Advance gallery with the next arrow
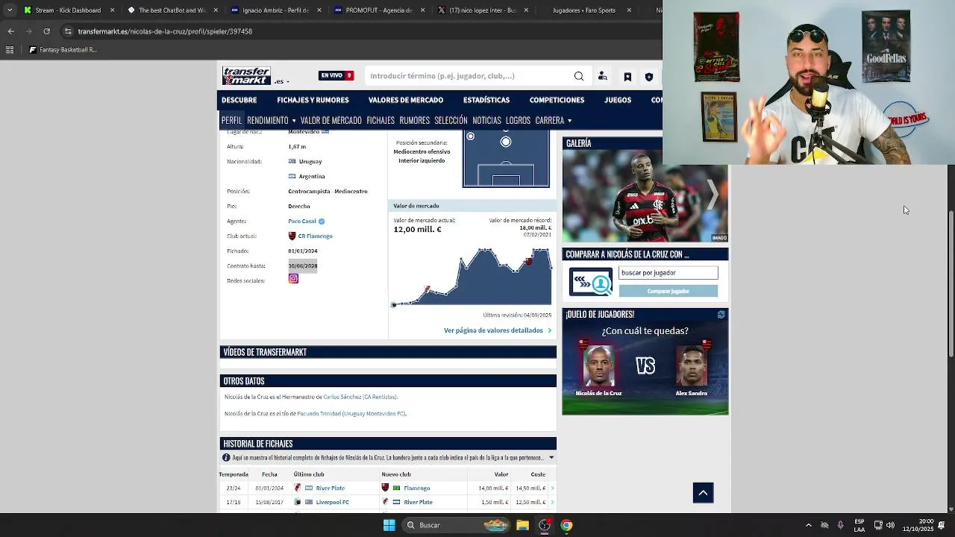The image size is (955, 537). 713,195
